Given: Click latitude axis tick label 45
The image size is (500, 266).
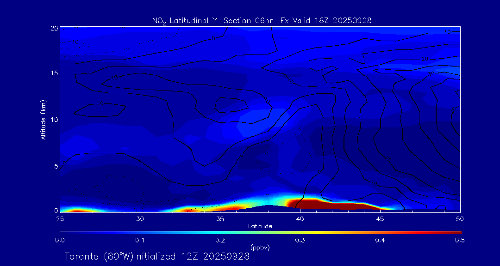Looking at the screenshot, I should coord(380,219).
